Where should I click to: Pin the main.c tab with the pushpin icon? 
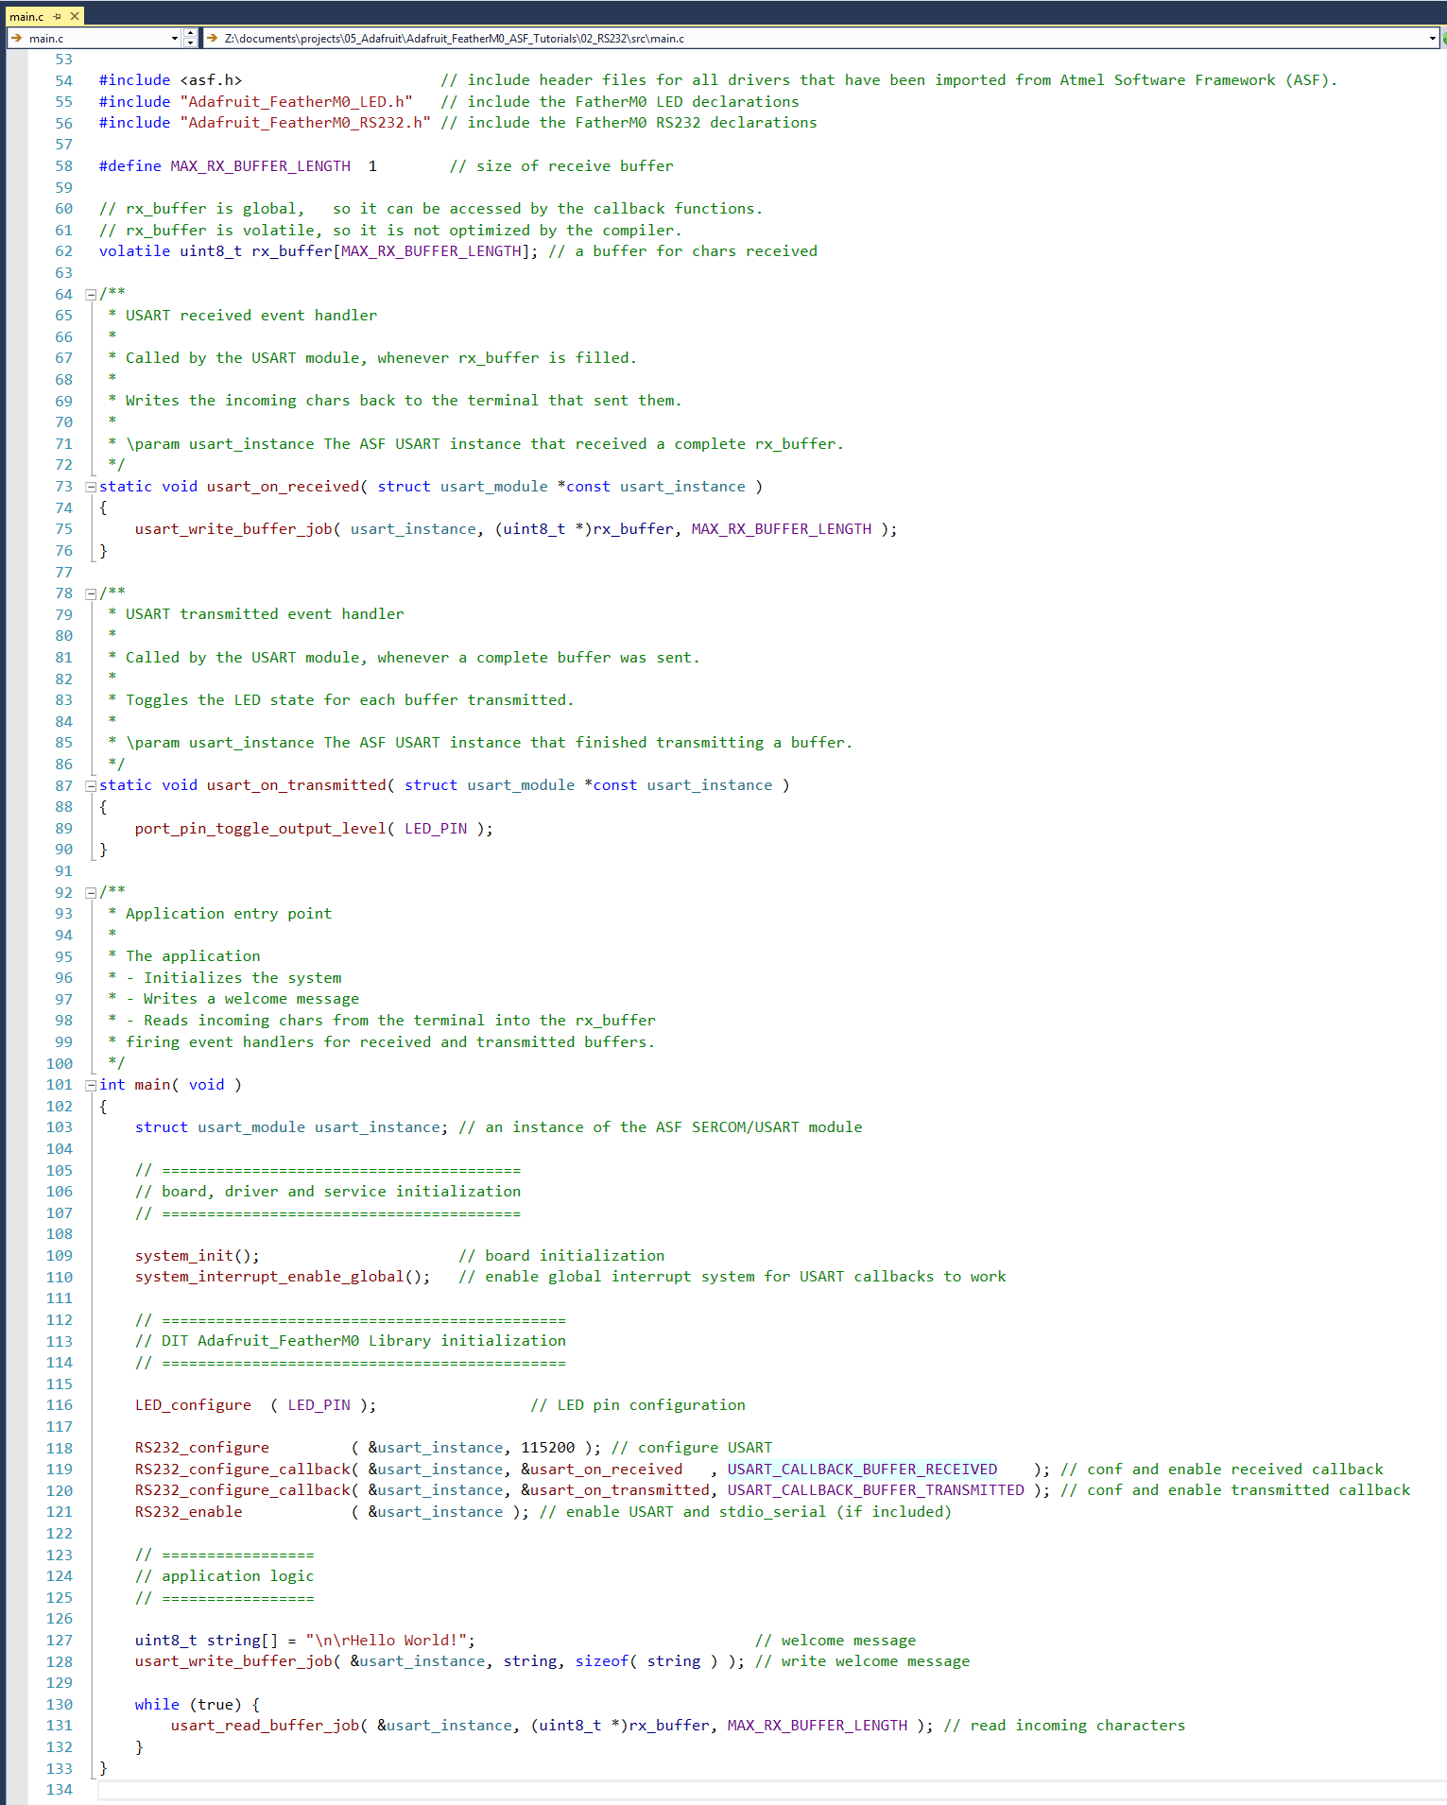tap(58, 16)
